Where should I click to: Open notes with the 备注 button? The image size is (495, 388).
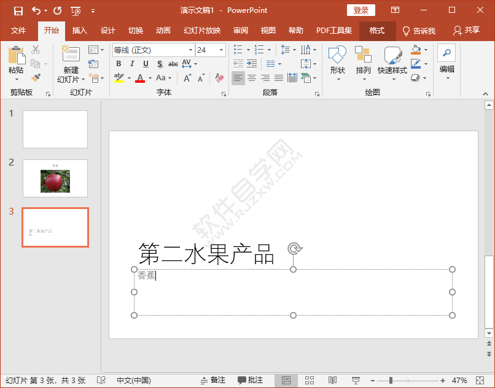click(x=214, y=380)
